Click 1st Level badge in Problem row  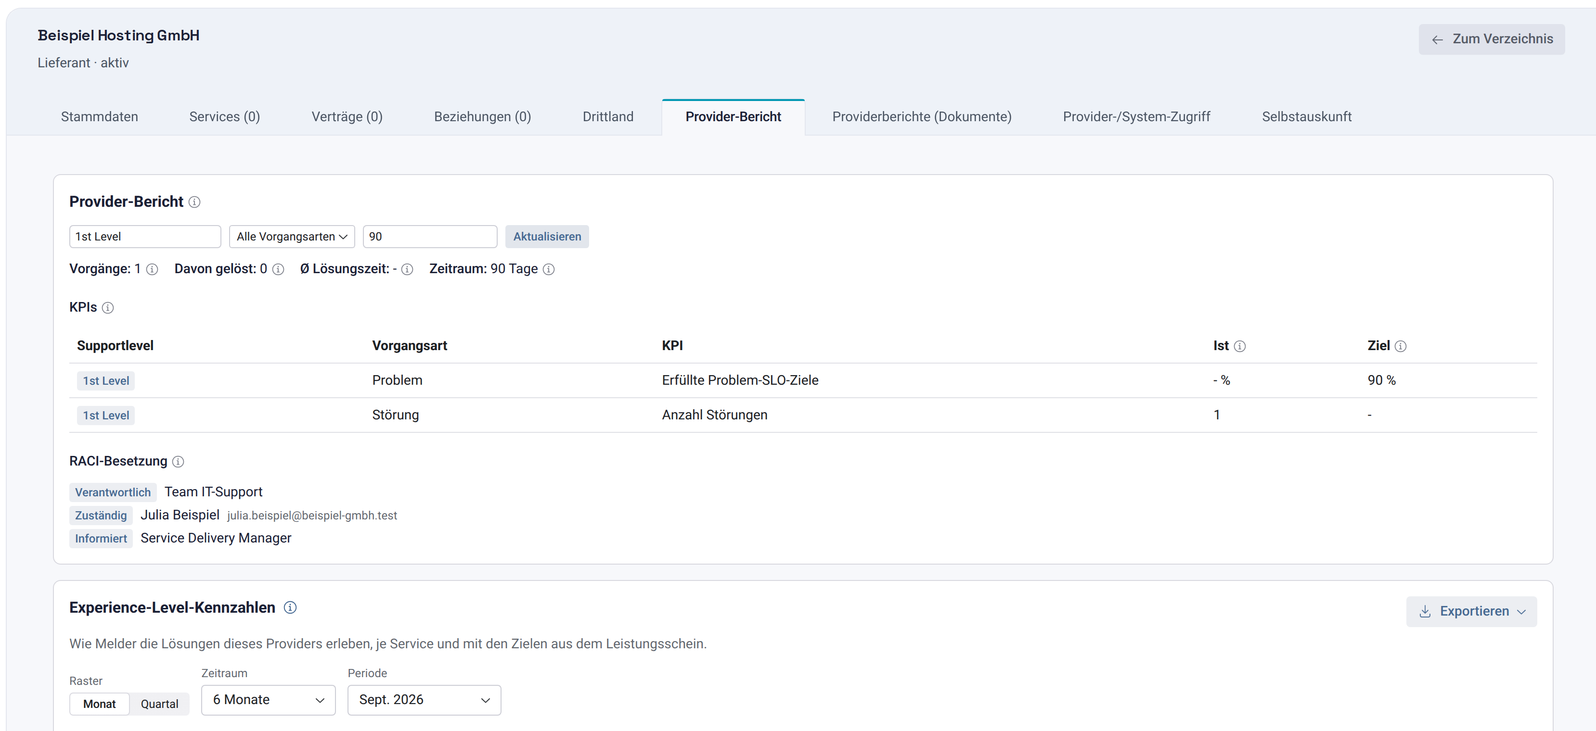tap(106, 381)
